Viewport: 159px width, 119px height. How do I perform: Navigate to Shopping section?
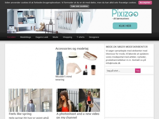click(67, 37)
